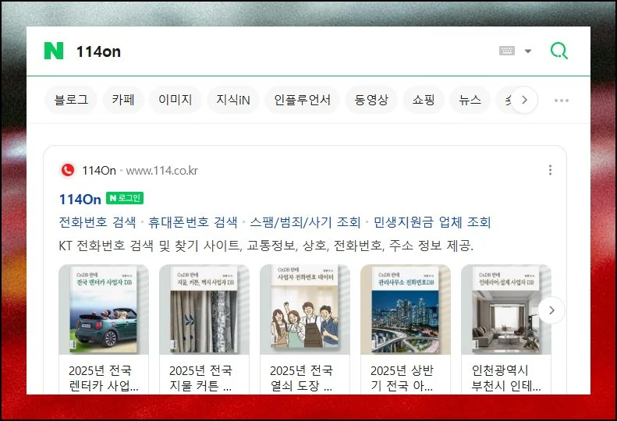
Task: Open the 전화번호 검색 sublink
Action: pos(98,222)
